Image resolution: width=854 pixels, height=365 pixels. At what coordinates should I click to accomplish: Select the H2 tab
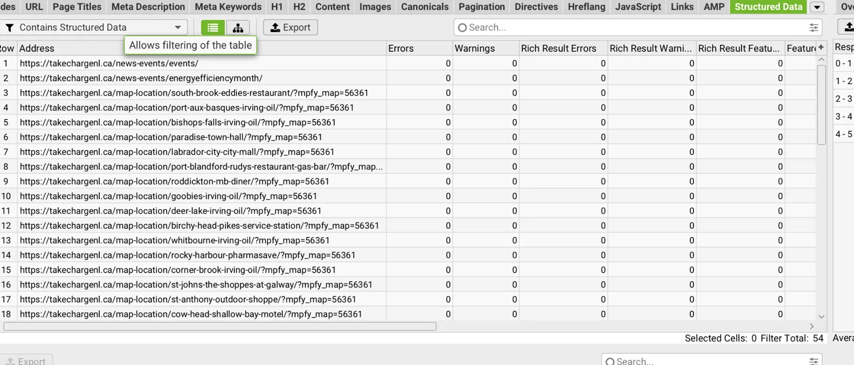coord(299,6)
